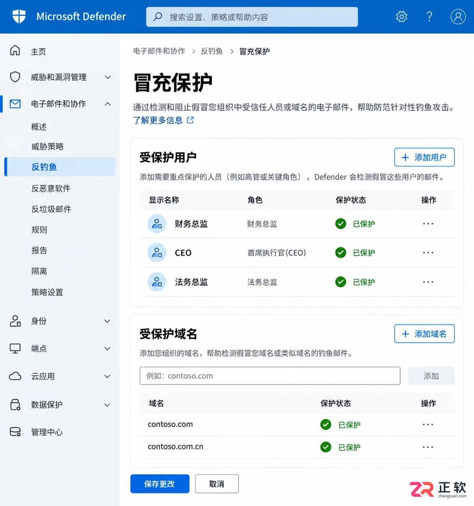
Task: Click the search magnifier icon
Action: [x=158, y=17]
